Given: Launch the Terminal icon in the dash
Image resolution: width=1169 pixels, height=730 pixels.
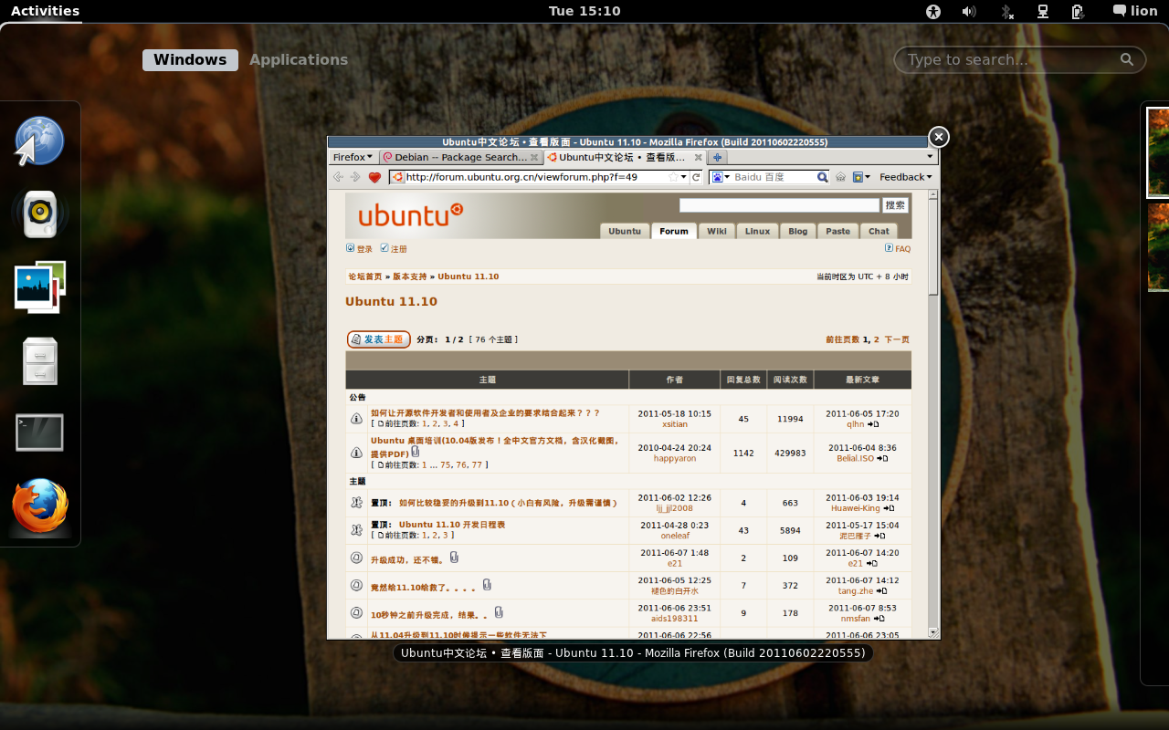Looking at the screenshot, I should [x=39, y=433].
